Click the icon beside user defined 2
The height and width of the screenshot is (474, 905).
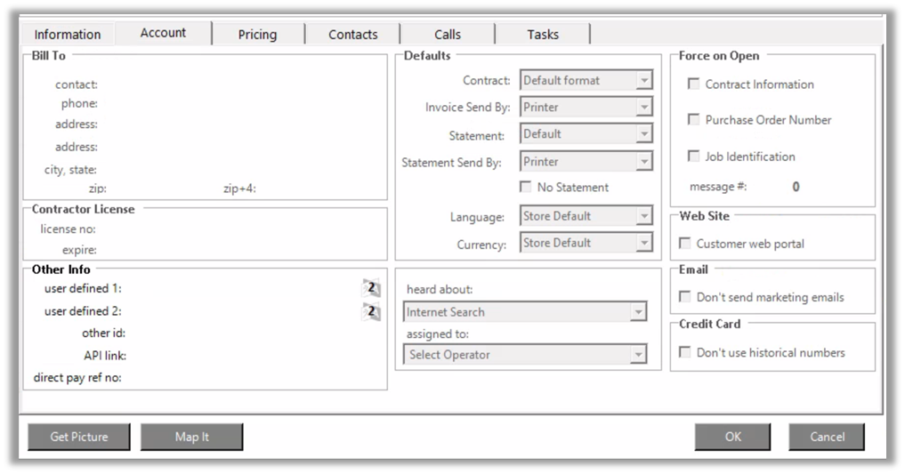click(x=371, y=311)
